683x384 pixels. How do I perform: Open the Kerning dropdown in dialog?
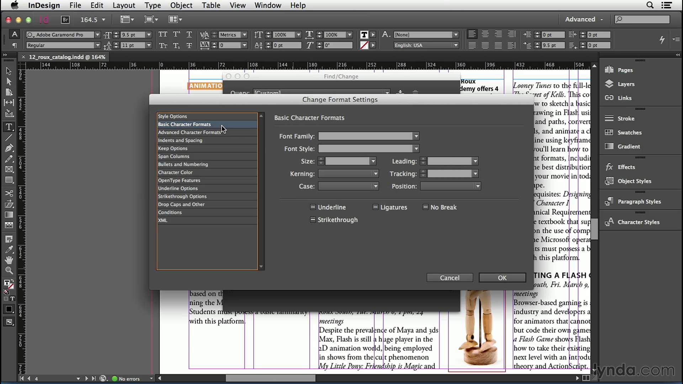[x=375, y=174]
